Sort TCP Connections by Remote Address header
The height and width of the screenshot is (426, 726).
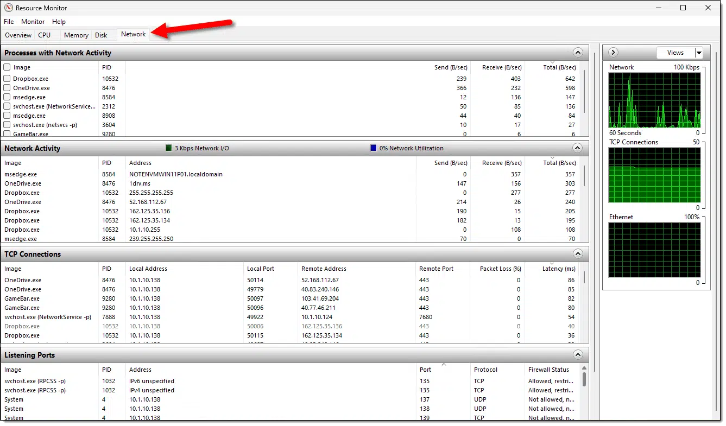click(x=357, y=269)
